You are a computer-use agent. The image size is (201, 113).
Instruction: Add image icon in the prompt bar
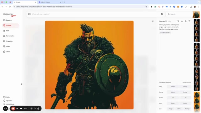(x=29, y=14)
